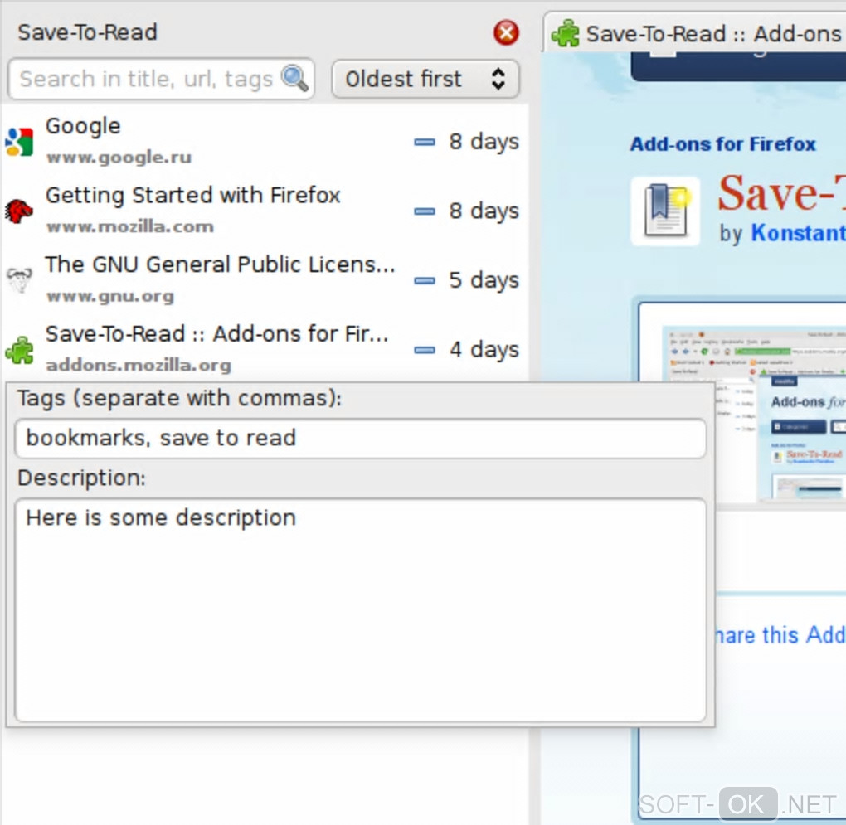Click the Share this Add-on link
Viewport: 846px width, 825px height.
point(780,635)
